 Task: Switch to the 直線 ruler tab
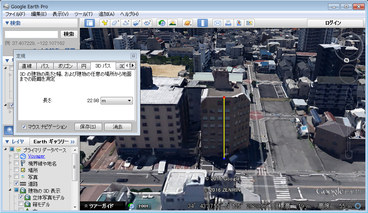[27, 66]
